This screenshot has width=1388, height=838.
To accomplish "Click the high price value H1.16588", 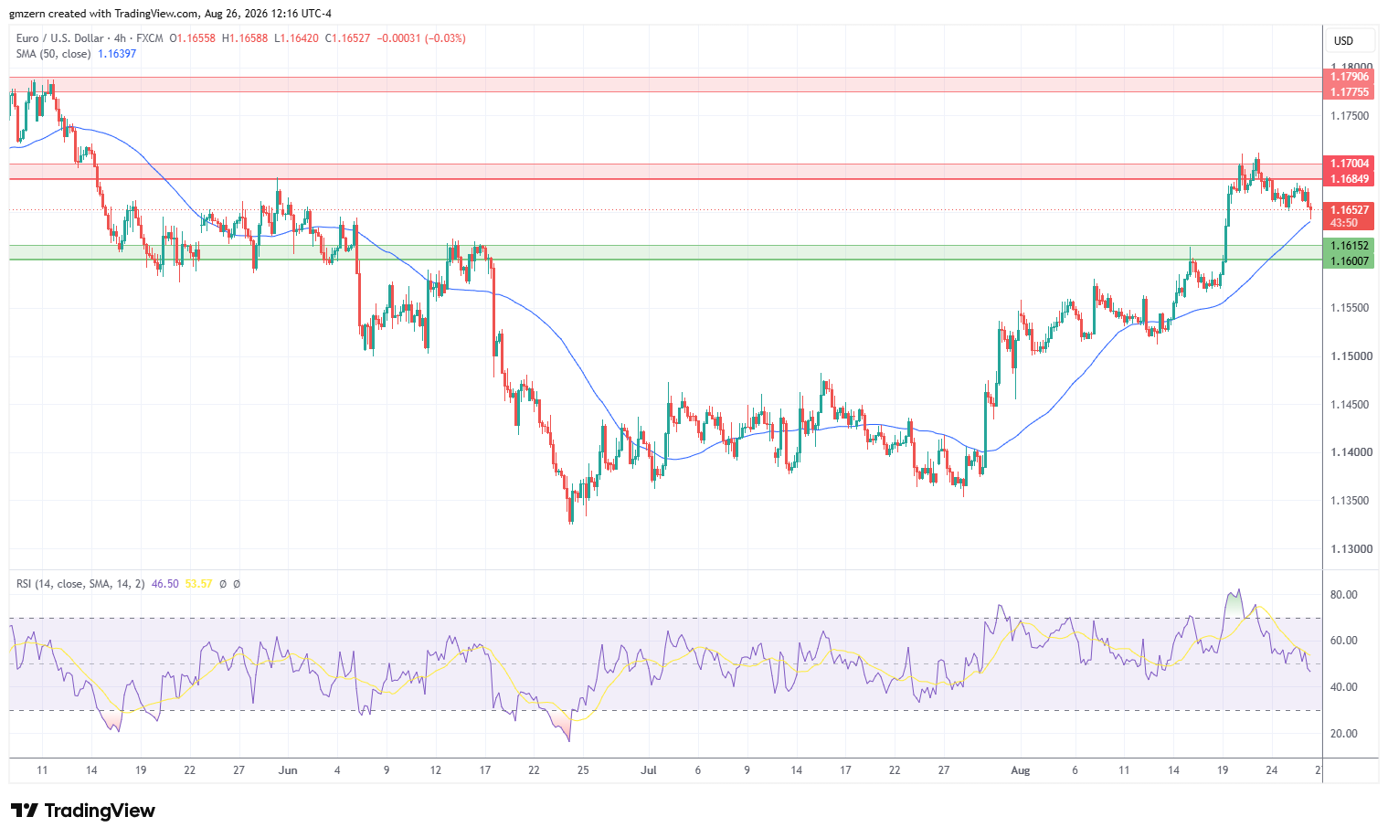I will (x=245, y=38).
